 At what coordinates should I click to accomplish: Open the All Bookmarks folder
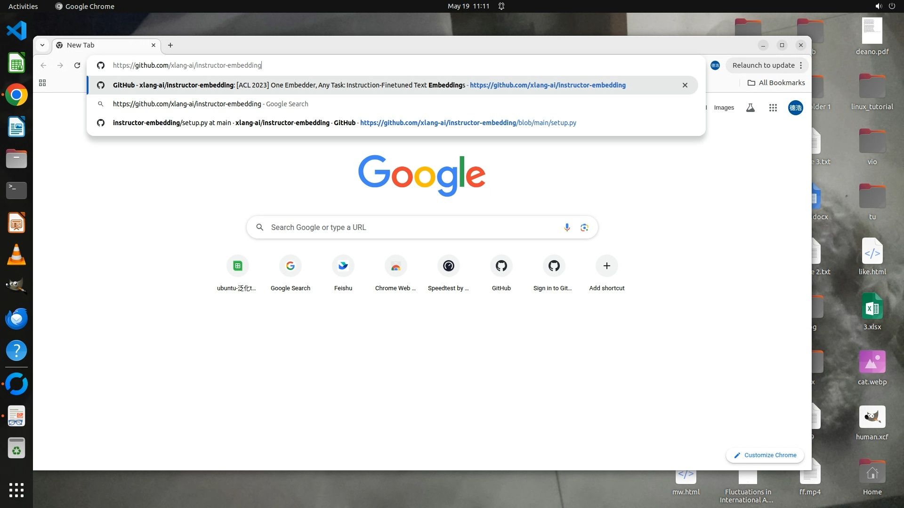pyautogui.click(x=776, y=83)
